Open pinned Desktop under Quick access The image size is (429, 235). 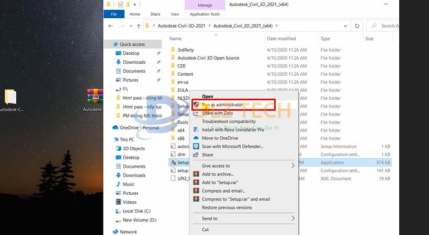131,53
